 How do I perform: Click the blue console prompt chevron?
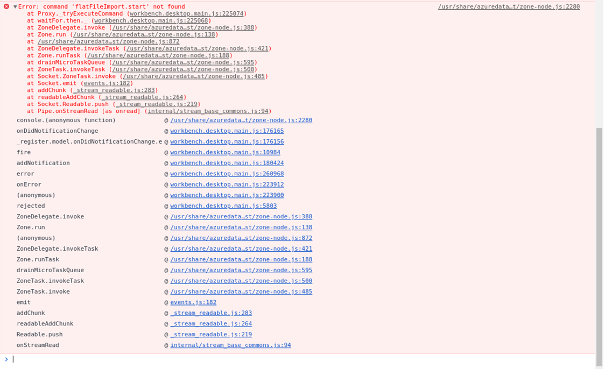pyautogui.click(x=6, y=359)
